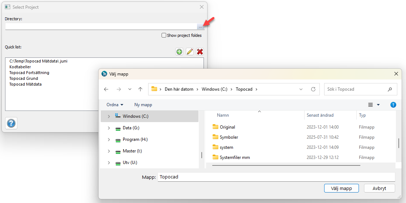Click the browse directory ellipsis button
The width and height of the screenshot is (406, 203).
(200, 27)
